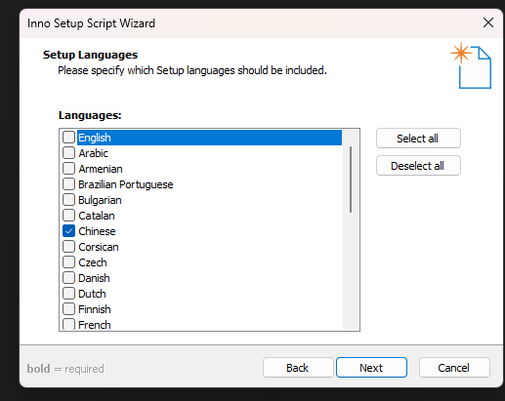
Task: Enable Brazilian Portuguese checkbox
Action: [68, 184]
